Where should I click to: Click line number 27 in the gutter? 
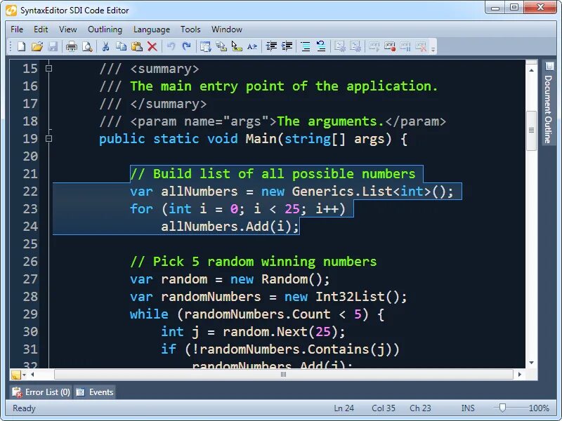pos(30,279)
